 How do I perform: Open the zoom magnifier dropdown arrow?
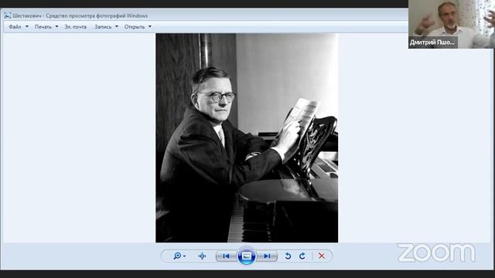(x=184, y=256)
